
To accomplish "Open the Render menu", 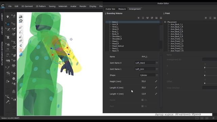I will coord(83,6).
